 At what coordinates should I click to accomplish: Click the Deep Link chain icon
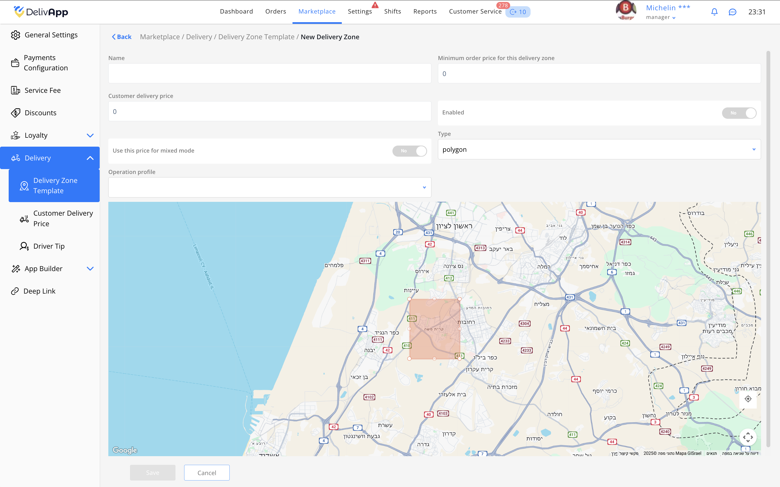15,291
